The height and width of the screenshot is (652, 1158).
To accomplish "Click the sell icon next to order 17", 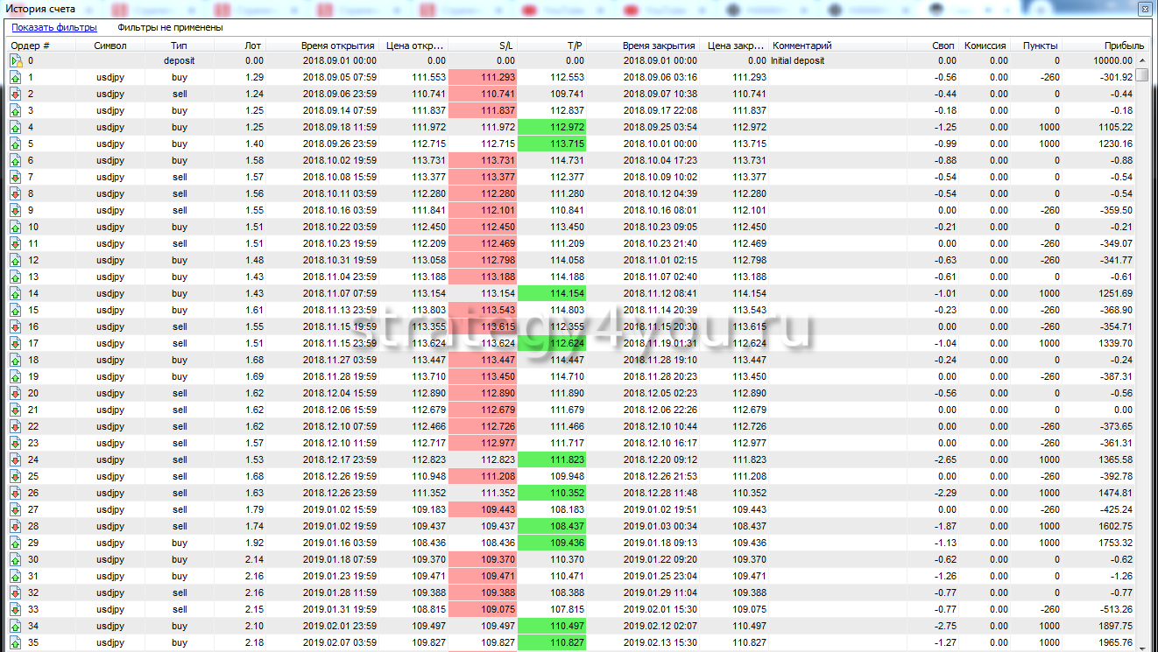I will click(16, 344).
